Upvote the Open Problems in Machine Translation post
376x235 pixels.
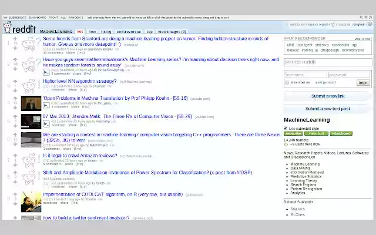15,98
